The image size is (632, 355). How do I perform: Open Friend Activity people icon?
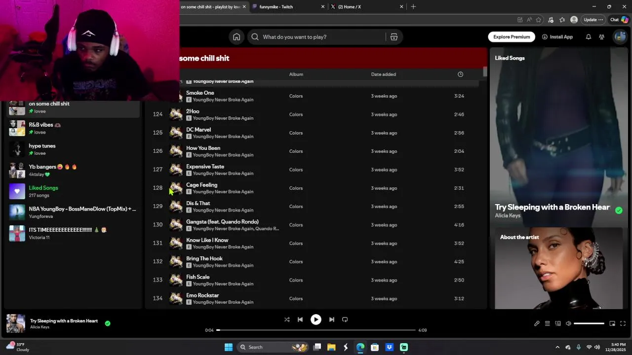click(x=601, y=37)
